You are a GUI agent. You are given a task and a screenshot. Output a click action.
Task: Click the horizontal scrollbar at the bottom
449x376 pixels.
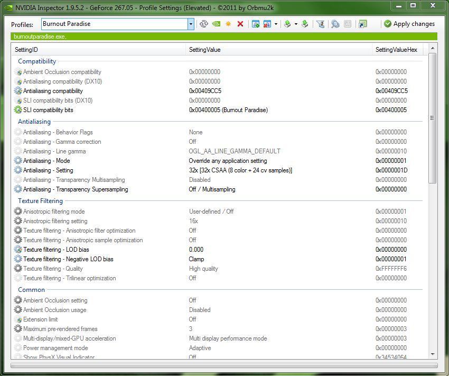pos(224,365)
